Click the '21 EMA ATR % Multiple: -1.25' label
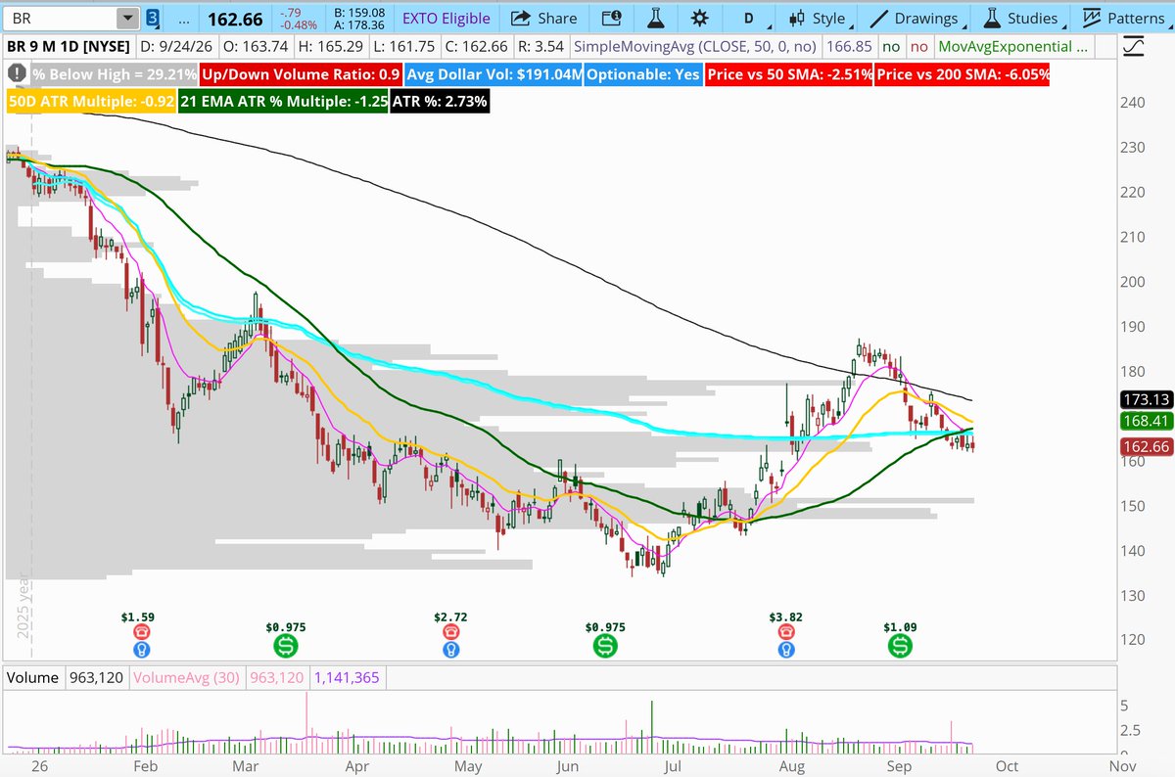 [x=283, y=101]
